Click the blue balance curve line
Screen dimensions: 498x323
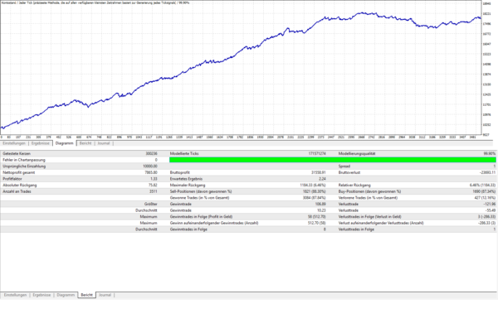[x=242, y=51]
